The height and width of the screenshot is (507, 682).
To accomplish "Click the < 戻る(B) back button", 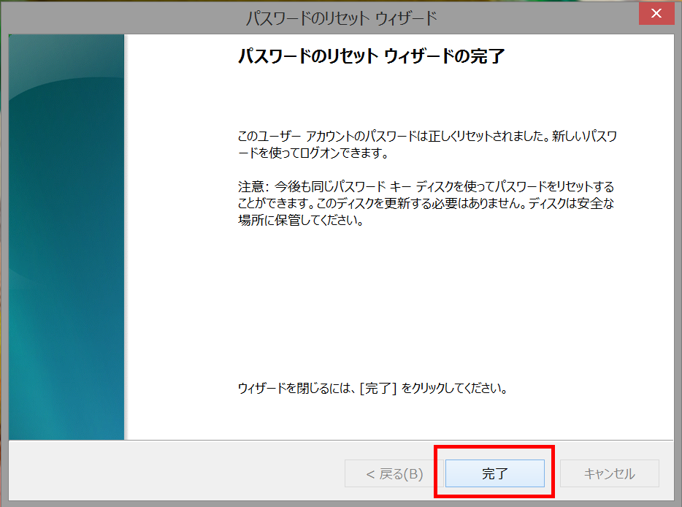I will click(x=394, y=473).
